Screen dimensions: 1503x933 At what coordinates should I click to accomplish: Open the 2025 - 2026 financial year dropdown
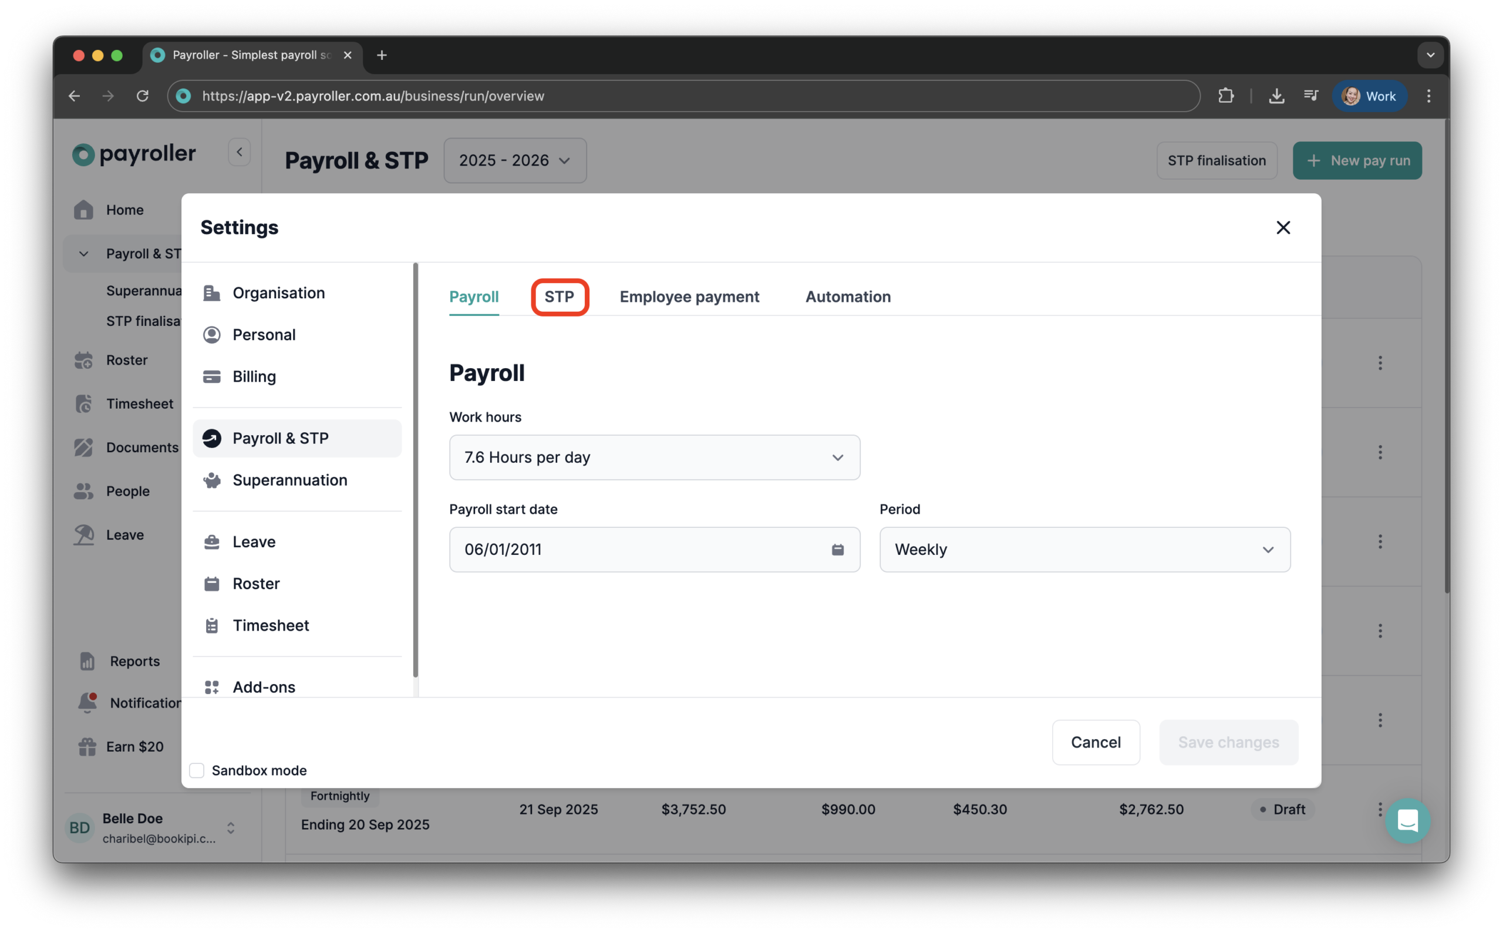pos(515,160)
